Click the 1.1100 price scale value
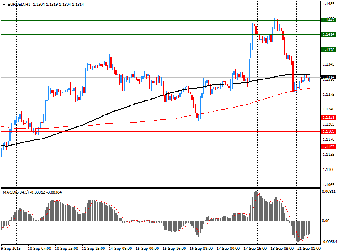This screenshot has height=252, width=337. coord(329,170)
